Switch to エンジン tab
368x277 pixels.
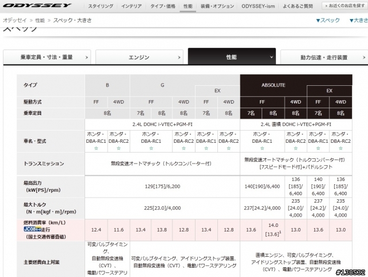(x=139, y=57)
